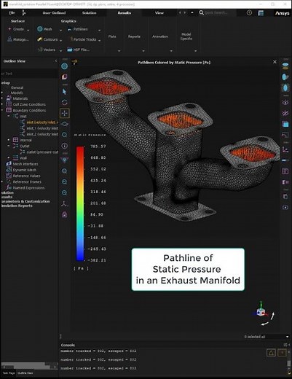Click the warning triangle icon in console
This screenshot has width=292, height=379.
point(271,353)
